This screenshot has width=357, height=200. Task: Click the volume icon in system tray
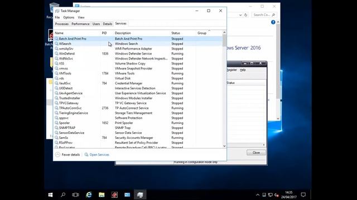(x=277, y=195)
